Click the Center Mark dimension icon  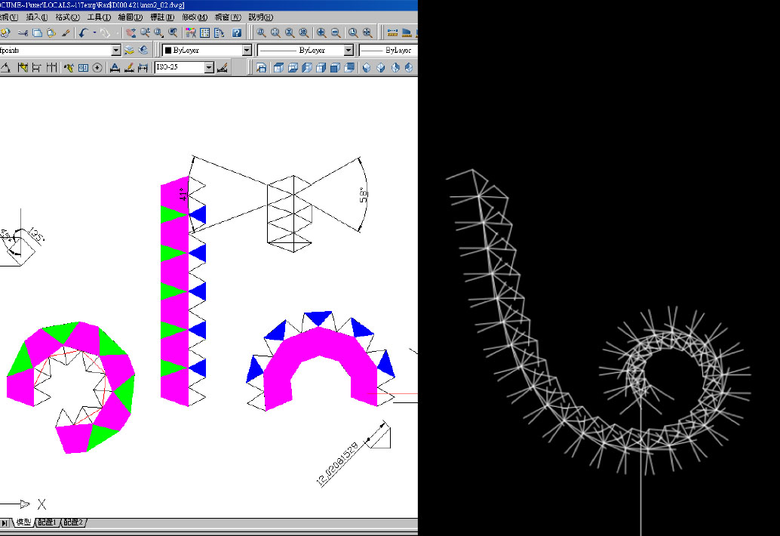(x=97, y=68)
